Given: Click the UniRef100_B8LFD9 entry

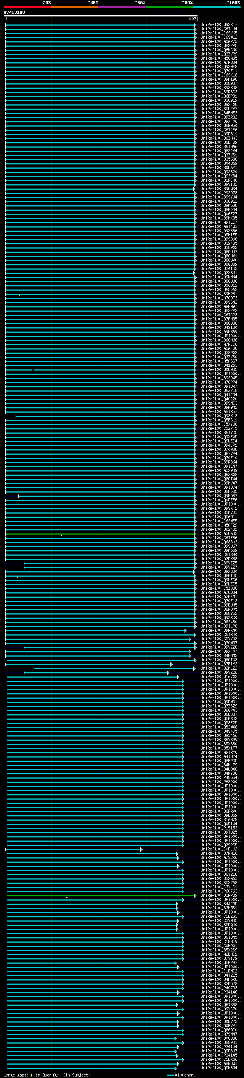Looking at the screenshot, I should coord(219,143).
